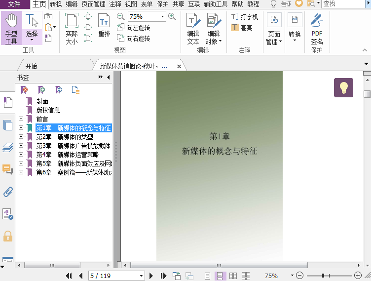This screenshot has width=371, height=281.
Task: Click the snapshot camera icon
Action: 48,16
